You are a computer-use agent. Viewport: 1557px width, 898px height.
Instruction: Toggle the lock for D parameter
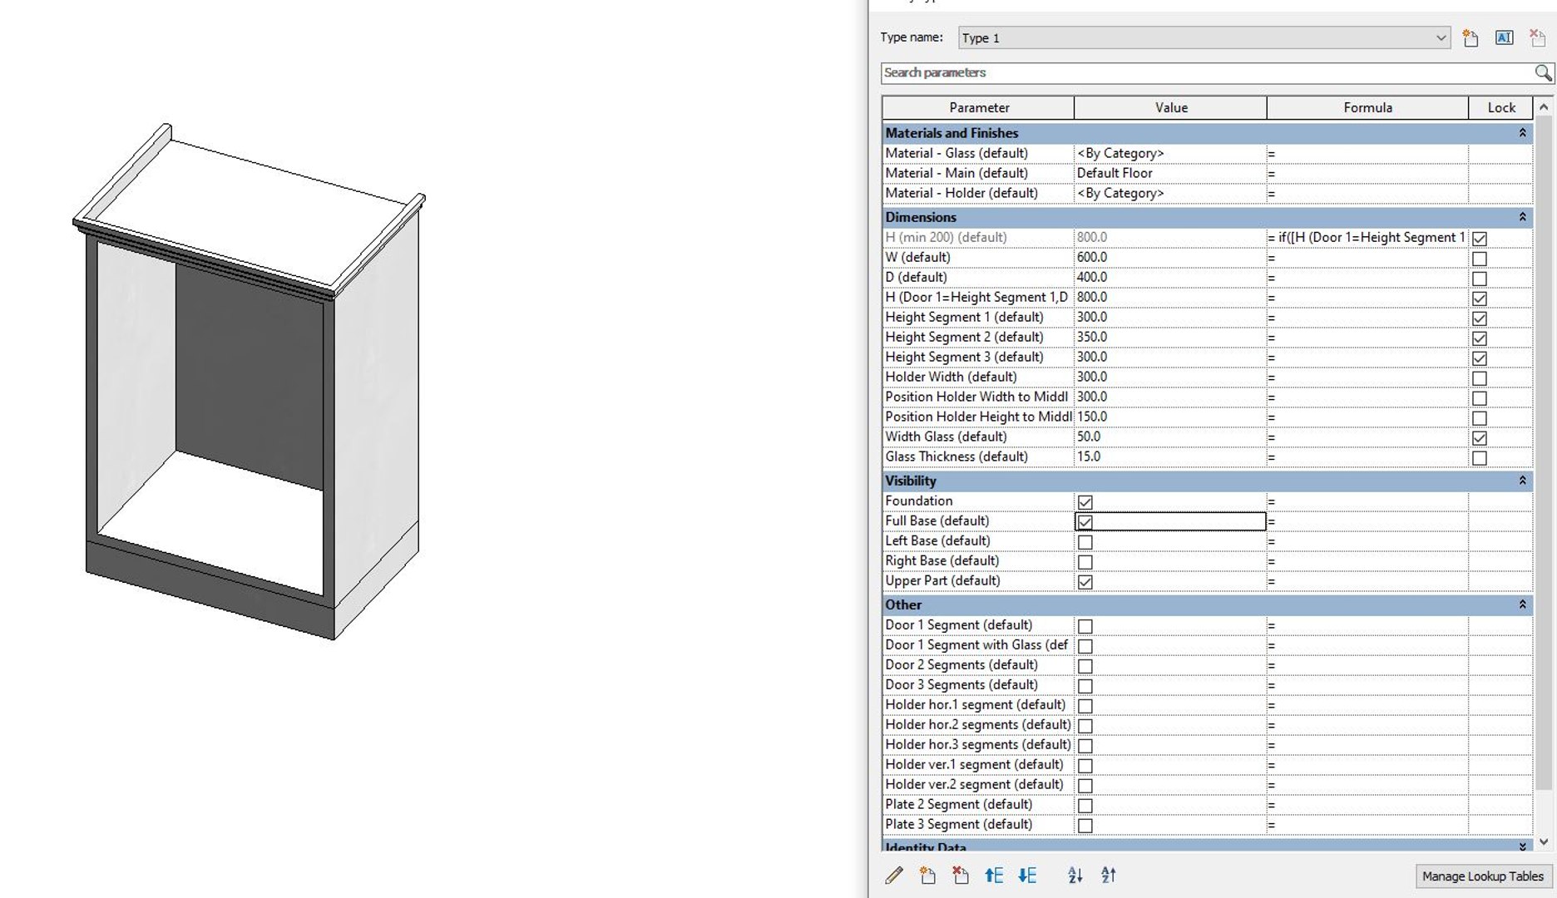[1479, 279]
